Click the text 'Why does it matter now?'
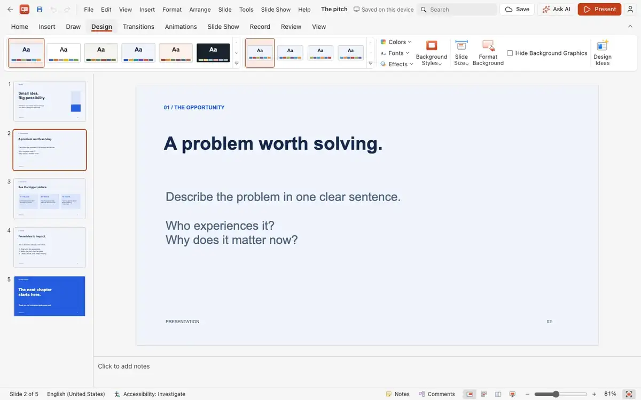641x400 pixels. click(232, 240)
